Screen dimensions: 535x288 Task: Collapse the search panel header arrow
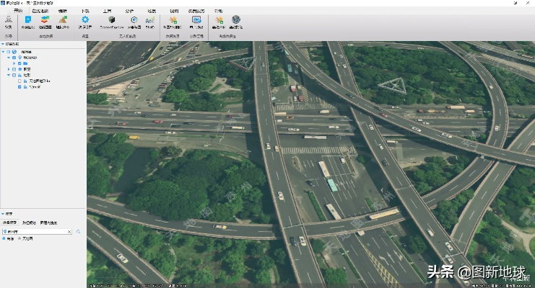point(3,214)
